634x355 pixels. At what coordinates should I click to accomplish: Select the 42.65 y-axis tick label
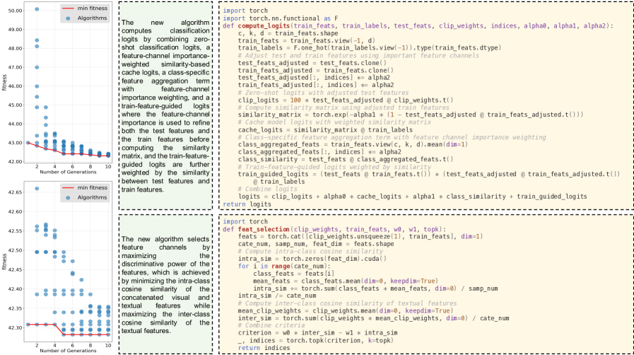tap(15, 192)
